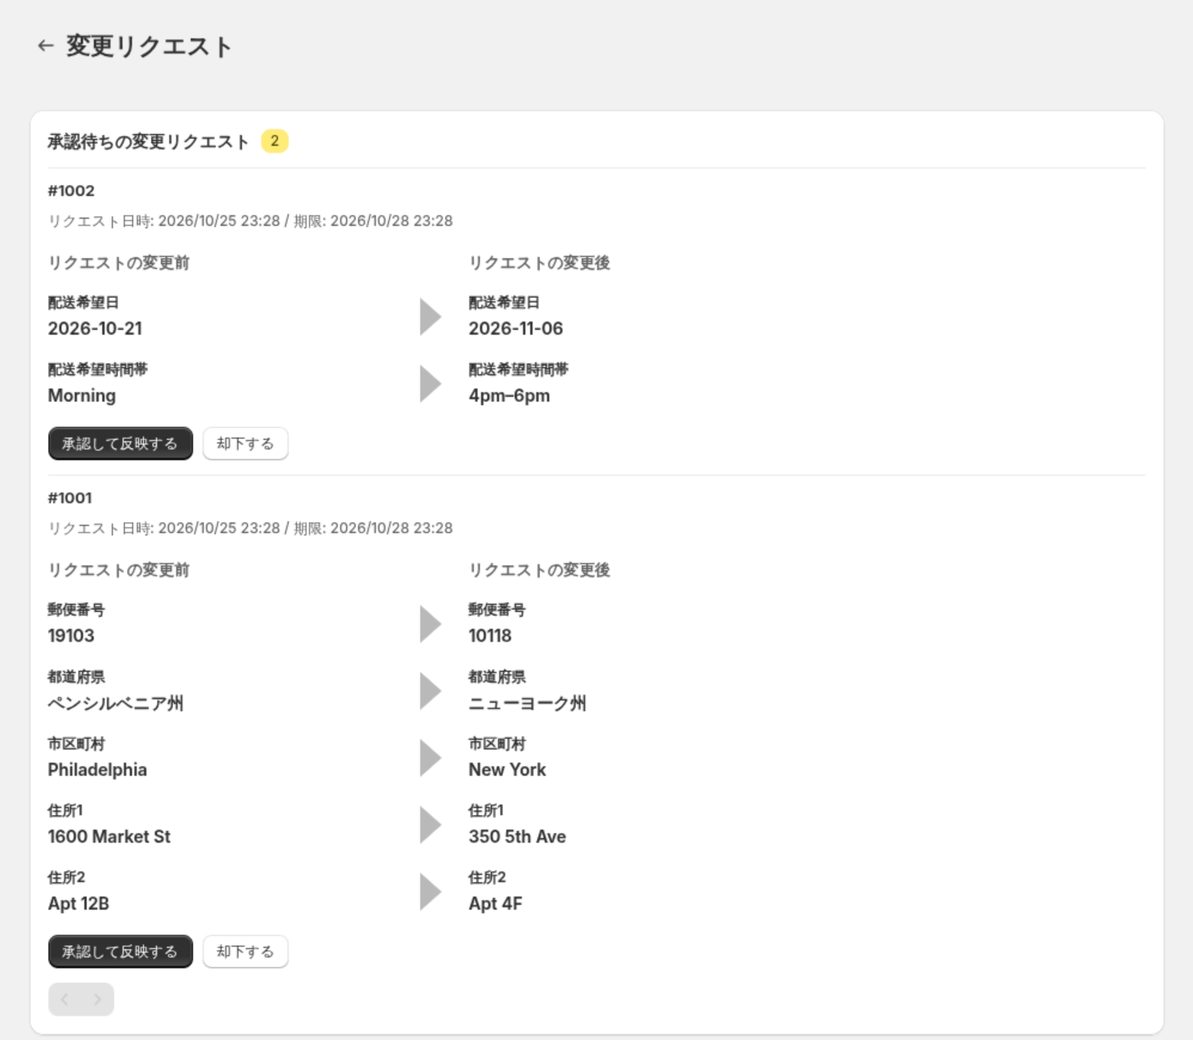Click リクエストの変更前 heading in request #1002
This screenshot has width=1193, height=1040.
pos(119,263)
